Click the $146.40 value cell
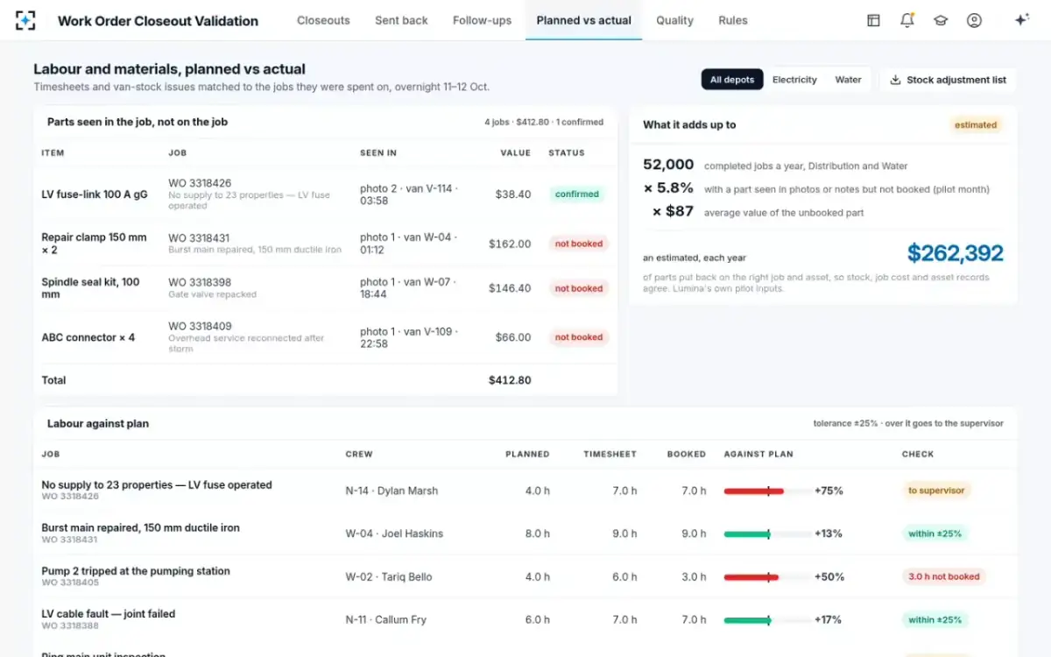1051x657 pixels. click(510, 288)
